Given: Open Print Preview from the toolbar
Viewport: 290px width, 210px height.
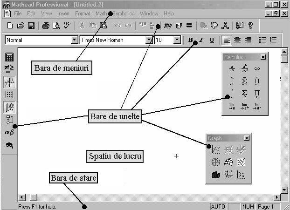Looking at the screenshot, I should point(56,26).
